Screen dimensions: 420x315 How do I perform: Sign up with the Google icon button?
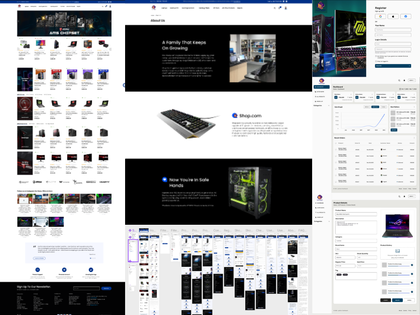point(380,16)
